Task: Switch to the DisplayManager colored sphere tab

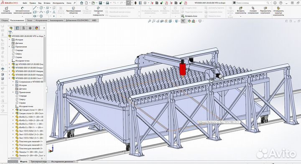Action: [x=36, y=28]
